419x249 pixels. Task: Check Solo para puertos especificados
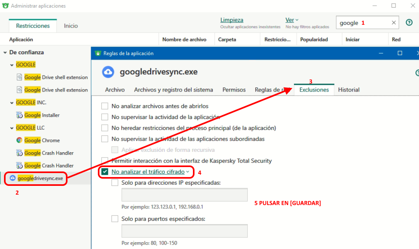coord(115,219)
